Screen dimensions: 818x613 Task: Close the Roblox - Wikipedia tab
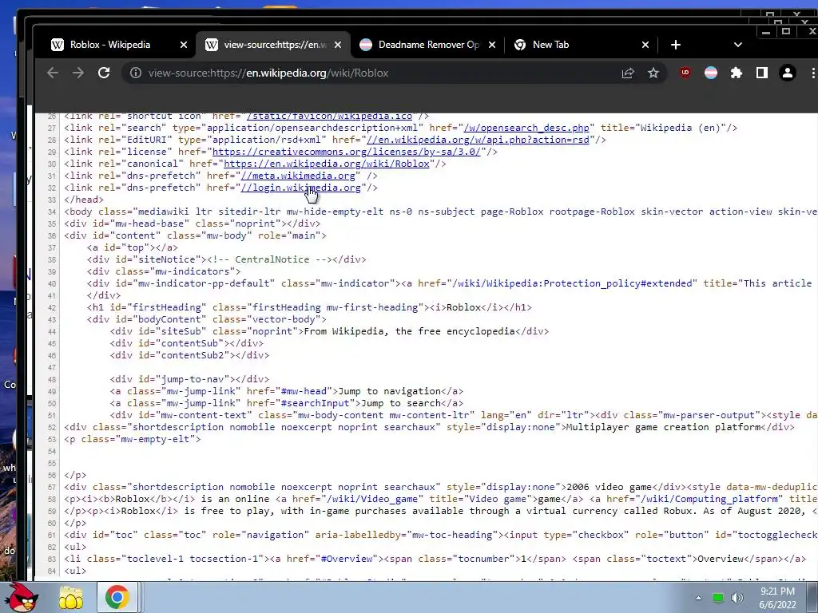pyautogui.click(x=184, y=45)
